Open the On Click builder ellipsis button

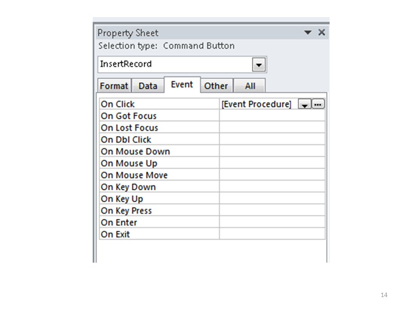coord(318,104)
